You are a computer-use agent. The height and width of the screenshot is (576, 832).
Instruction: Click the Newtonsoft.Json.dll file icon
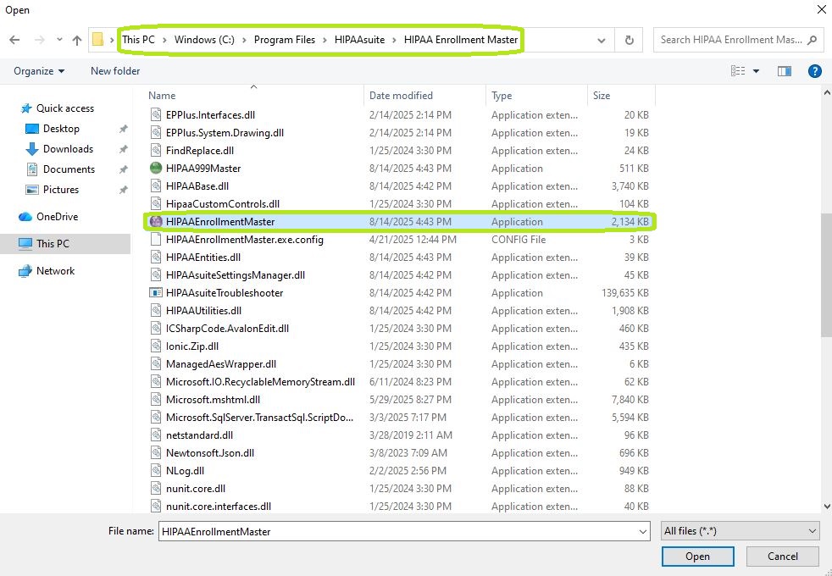pyautogui.click(x=155, y=452)
